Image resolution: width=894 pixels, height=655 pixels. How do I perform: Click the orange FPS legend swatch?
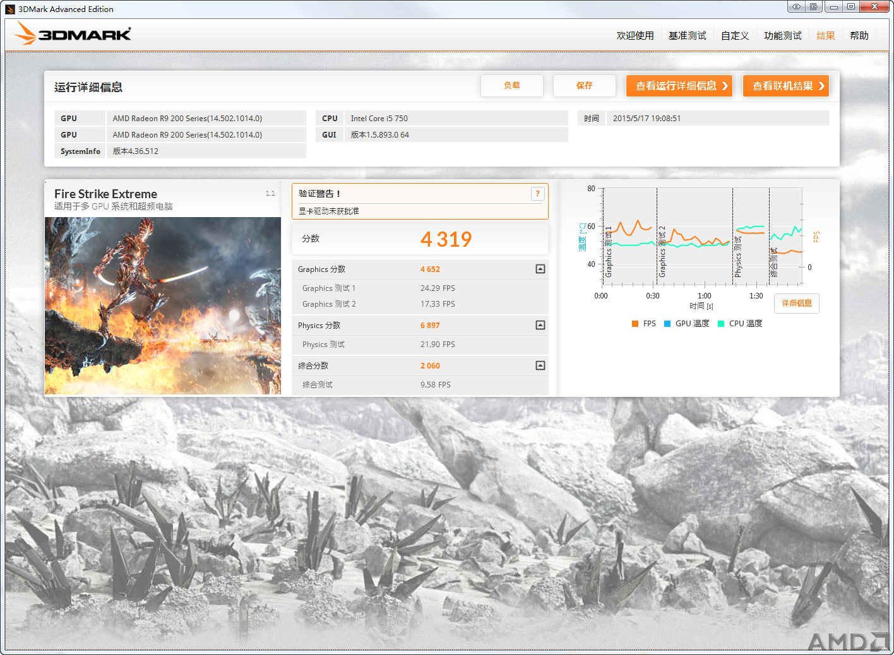pos(635,324)
